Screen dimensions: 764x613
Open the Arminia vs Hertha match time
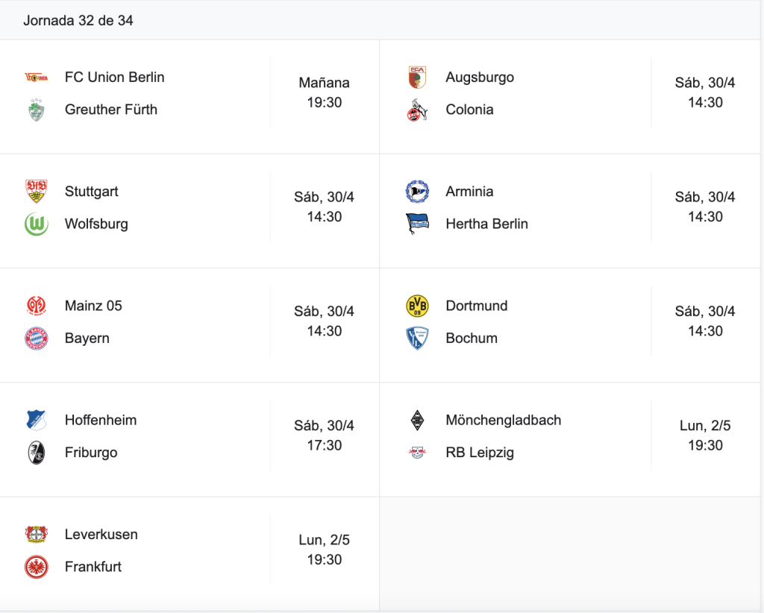click(x=705, y=207)
